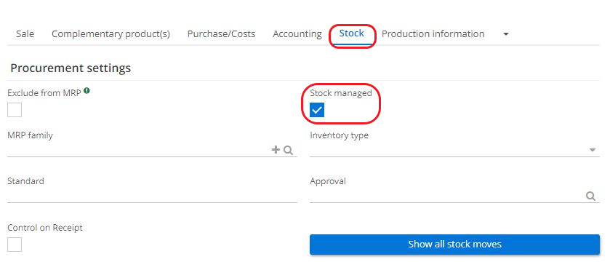The width and height of the screenshot is (610, 278).
Task: Click the Standard input field
Action: [152, 196]
